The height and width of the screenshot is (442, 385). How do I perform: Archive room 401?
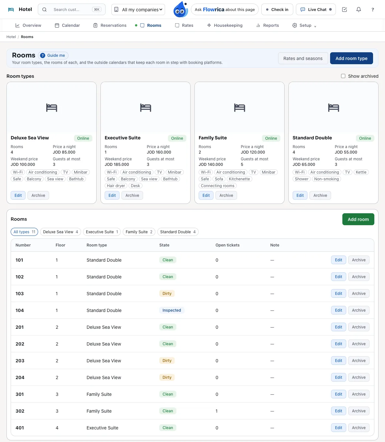[359, 428]
